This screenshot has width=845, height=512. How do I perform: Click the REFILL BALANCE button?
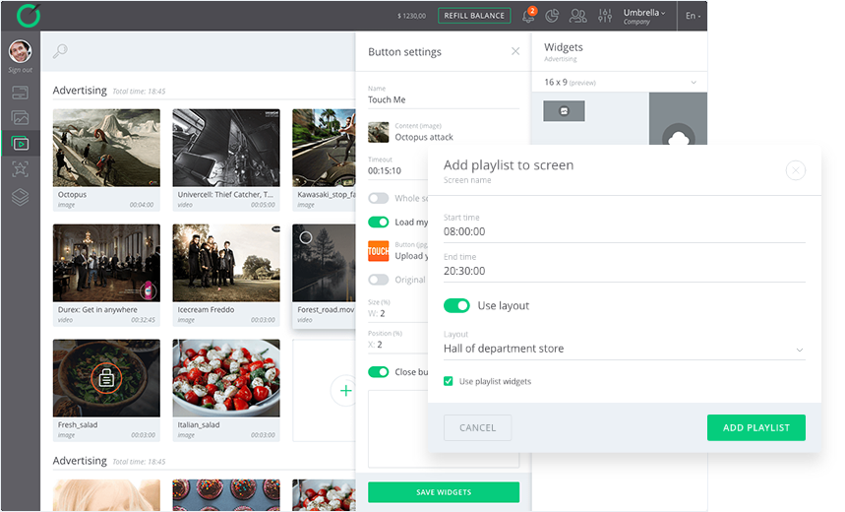[x=474, y=16]
